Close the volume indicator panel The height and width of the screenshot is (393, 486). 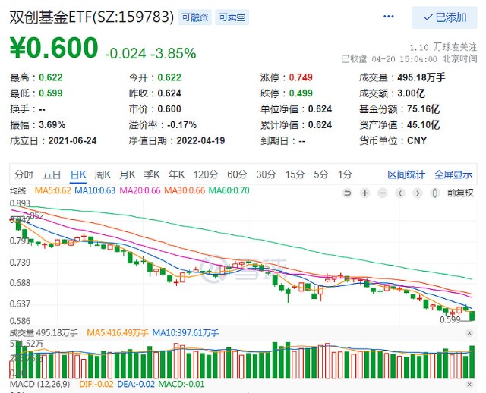tap(469, 333)
